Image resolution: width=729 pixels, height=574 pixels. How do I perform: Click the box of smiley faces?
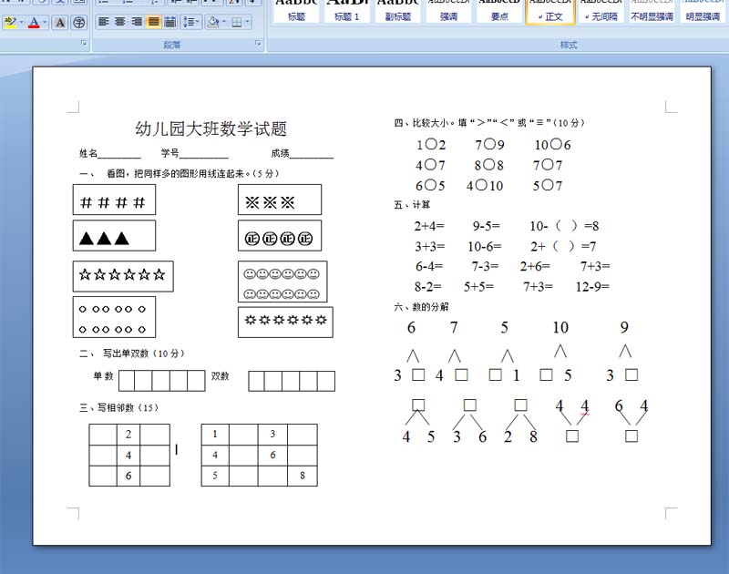click(x=282, y=282)
